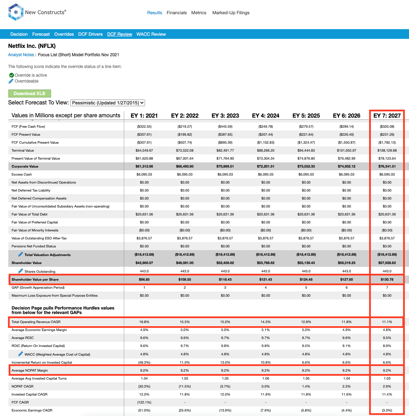Click the Overrideable pencil legend icon
Viewport: 409px width, 416px height.
[11, 81]
